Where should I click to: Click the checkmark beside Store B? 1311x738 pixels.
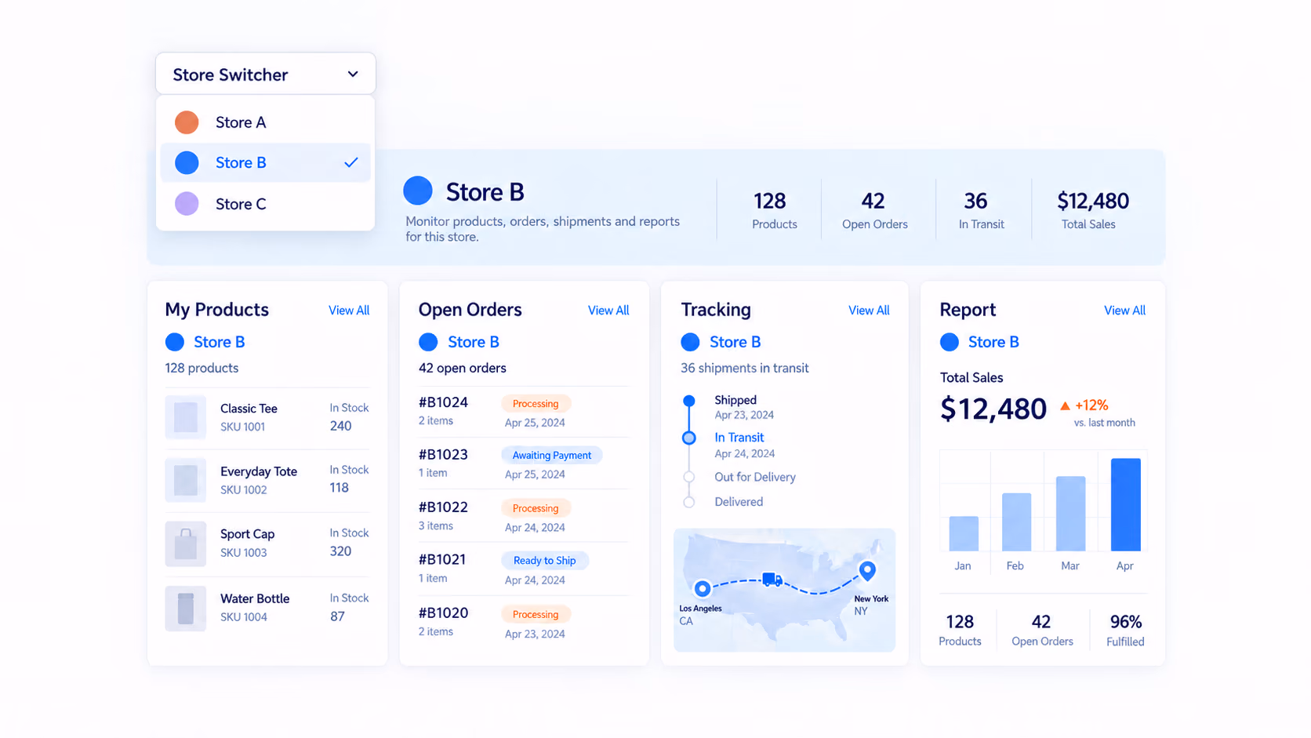(351, 162)
